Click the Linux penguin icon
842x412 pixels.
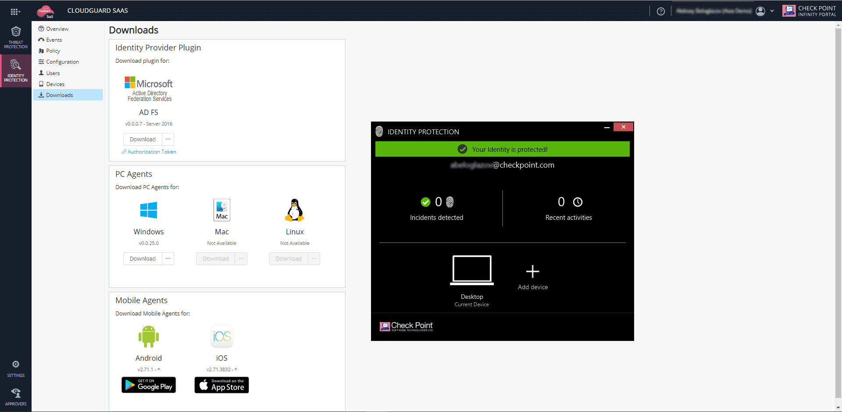coord(295,210)
